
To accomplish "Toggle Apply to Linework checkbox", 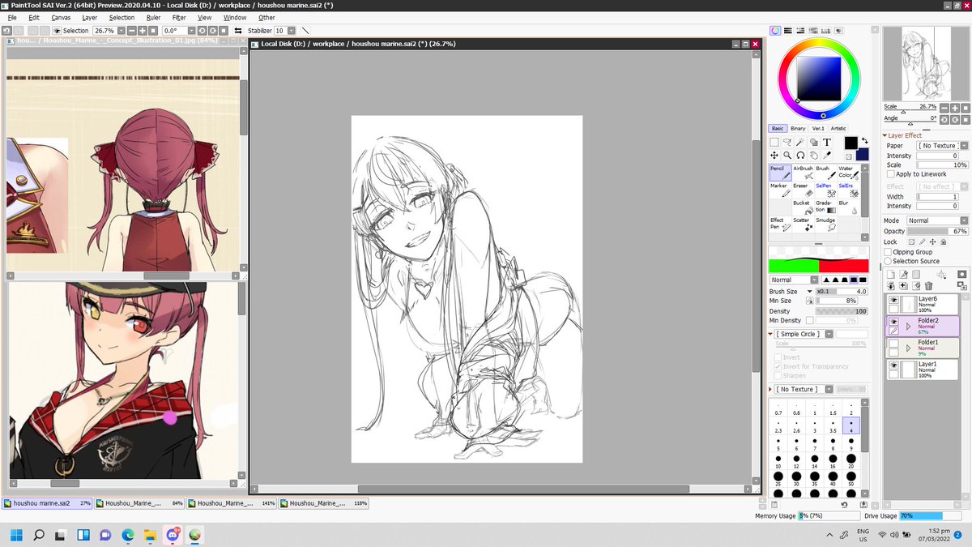I will click(891, 174).
